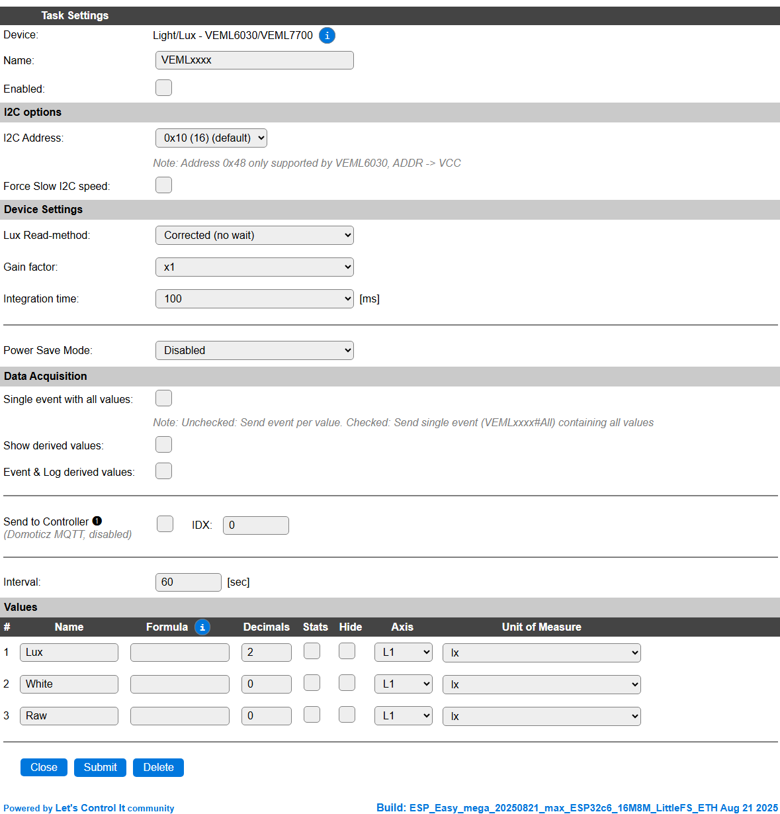The height and width of the screenshot is (814, 780).
Task: Check Hide checkbox for White row
Action: pyautogui.click(x=347, y=683)
